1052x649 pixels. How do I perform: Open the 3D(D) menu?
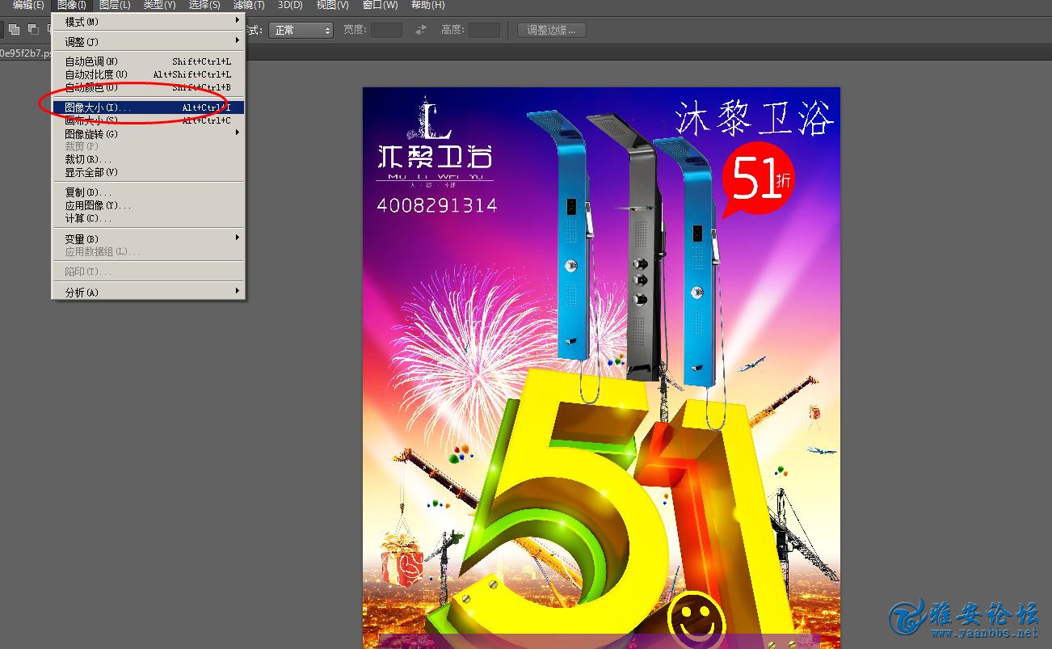click(290, 5)
